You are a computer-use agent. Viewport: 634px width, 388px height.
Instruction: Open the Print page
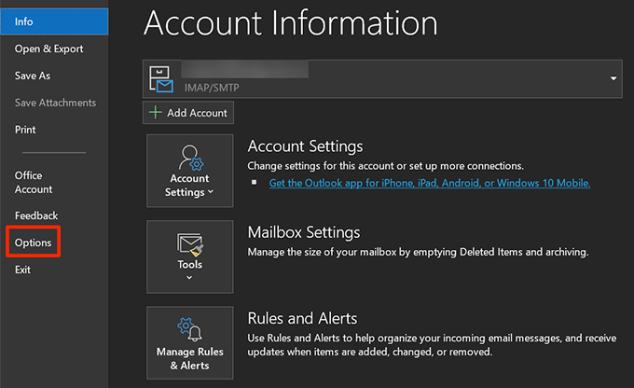point(25,130)
